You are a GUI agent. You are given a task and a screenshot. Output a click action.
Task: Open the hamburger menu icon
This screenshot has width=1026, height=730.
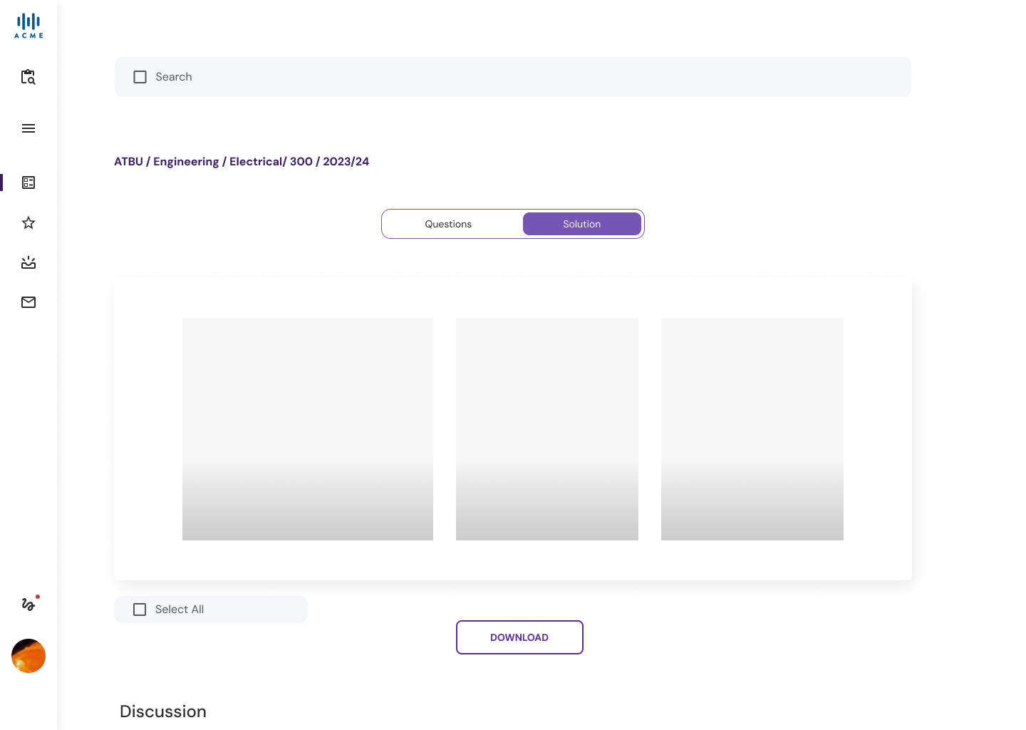pos(28,128)
